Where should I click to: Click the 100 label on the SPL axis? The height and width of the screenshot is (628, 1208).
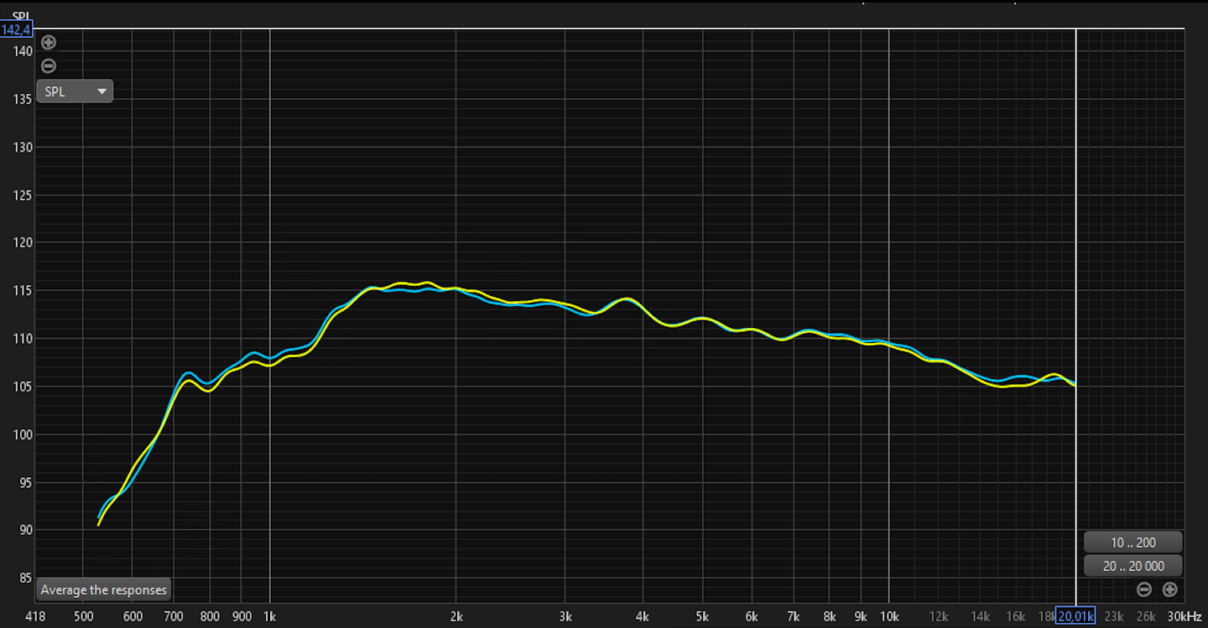(23, 434)
